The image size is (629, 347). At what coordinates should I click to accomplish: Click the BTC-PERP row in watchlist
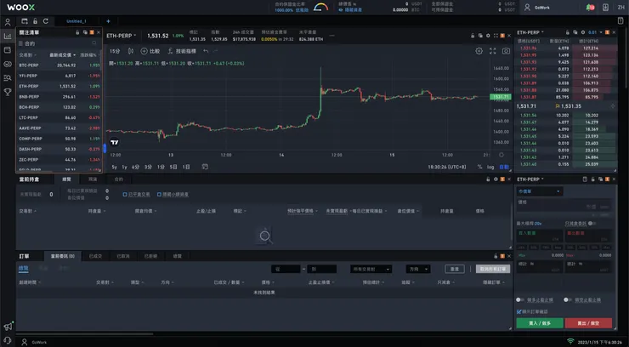(59, 65)
